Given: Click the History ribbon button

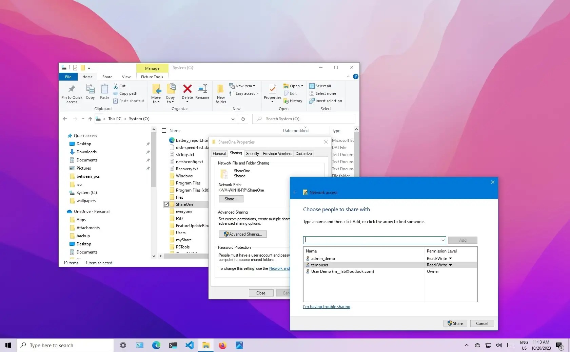Looking at the screenshot, I should tap(293, 101).
